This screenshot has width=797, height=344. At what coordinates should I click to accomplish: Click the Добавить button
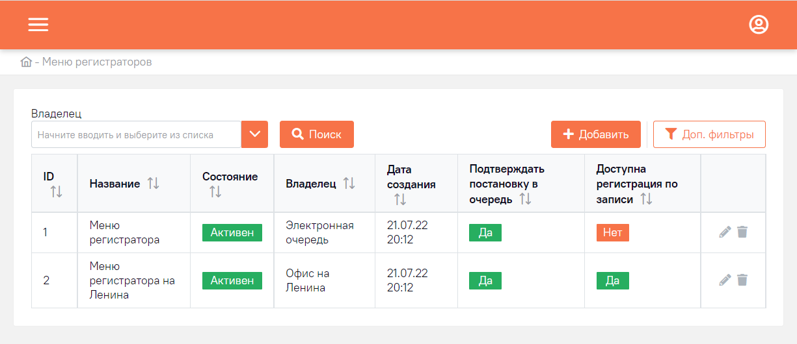(596, 134)
